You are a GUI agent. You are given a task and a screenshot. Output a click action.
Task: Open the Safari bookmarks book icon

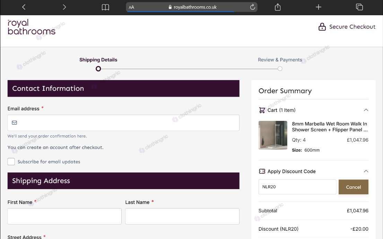pos(105,7)
